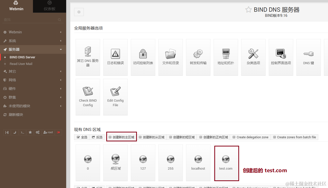Click Create delegation zone button
The width and height of the screenshot is (328, 188).
[250, 137]
